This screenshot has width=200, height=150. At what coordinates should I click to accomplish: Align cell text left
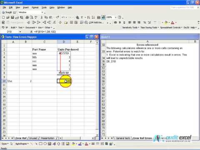pos(130,22)
